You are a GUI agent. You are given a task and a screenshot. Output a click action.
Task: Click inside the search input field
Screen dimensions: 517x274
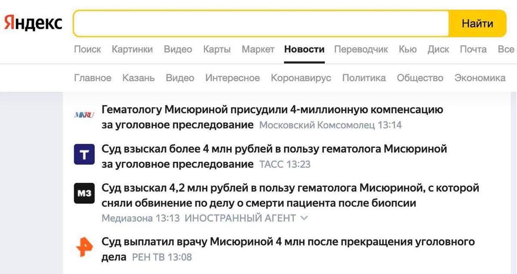(x=258, y=23)
